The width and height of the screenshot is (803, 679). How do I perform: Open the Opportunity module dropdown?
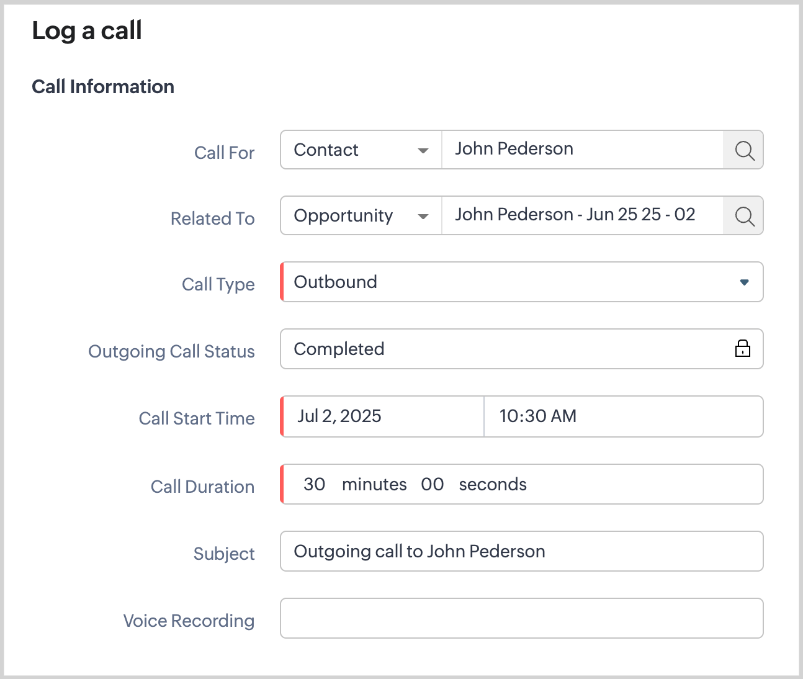pos(361,216)
